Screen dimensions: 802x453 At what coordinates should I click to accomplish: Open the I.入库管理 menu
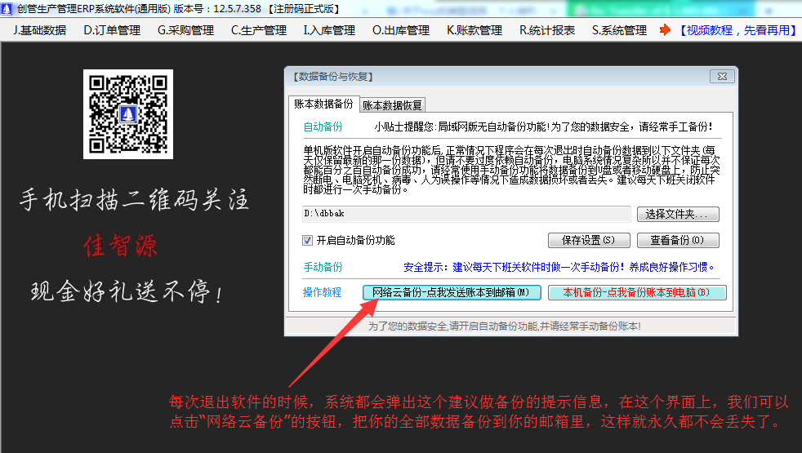click(329, 30)
